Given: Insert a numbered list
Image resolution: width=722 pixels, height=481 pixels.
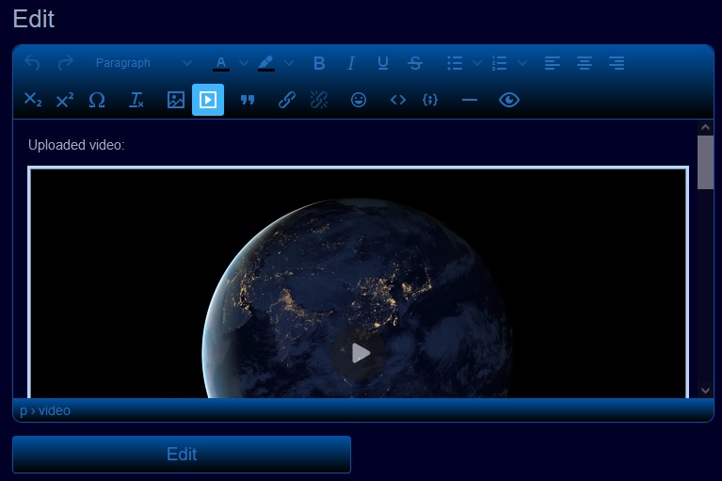Looking at the screenshot, I should click(500, 63).
